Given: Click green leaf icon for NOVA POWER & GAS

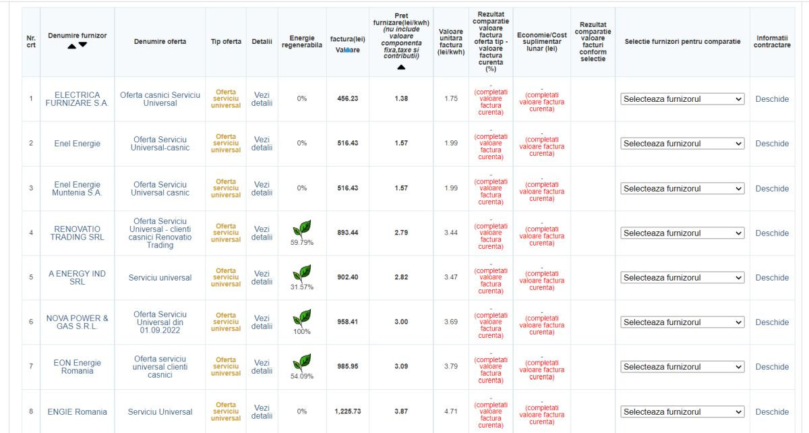Looking at the screenshot, I should pos(301,318).
